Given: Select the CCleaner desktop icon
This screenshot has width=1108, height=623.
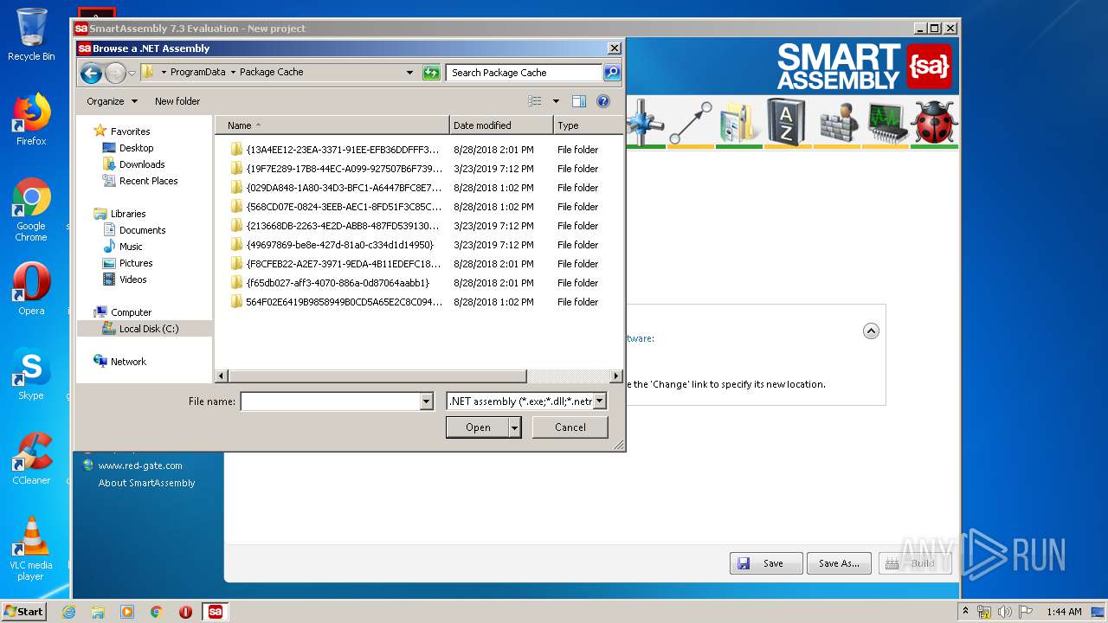Looking at the screenshot, I should coord(31,459).
